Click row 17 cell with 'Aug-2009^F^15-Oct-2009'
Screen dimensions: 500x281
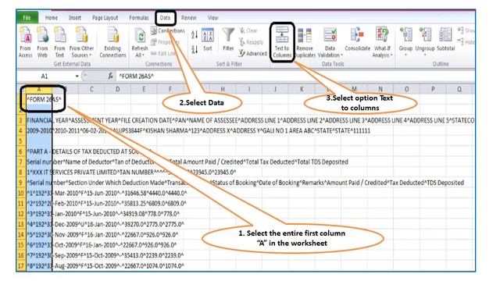pyautogui.click(x=39, y=265)
